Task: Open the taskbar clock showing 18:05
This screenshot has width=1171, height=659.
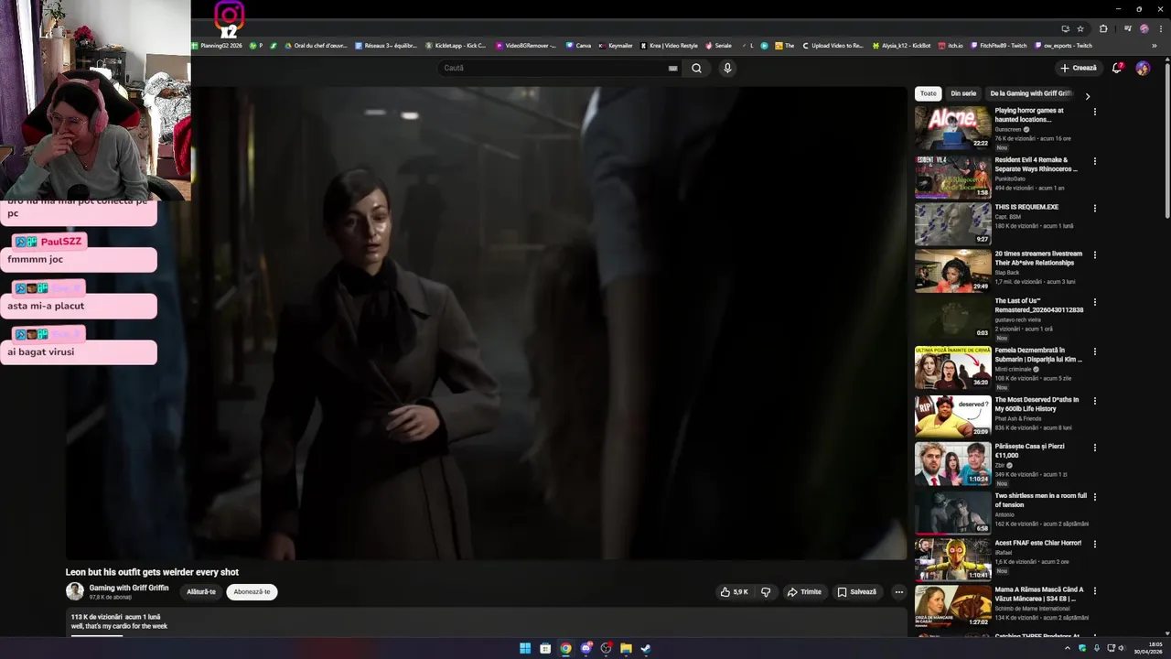Action: pyautogui.click(x=1148, y=648)
